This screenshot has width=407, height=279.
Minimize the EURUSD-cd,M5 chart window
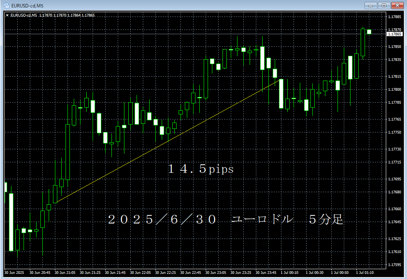[371, 5]
